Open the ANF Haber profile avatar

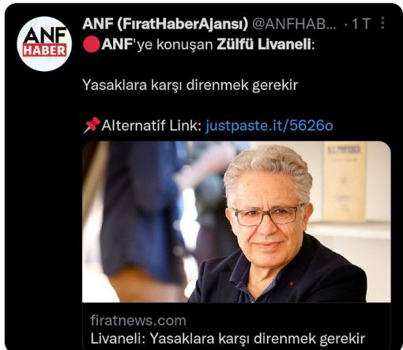[44, 43]
